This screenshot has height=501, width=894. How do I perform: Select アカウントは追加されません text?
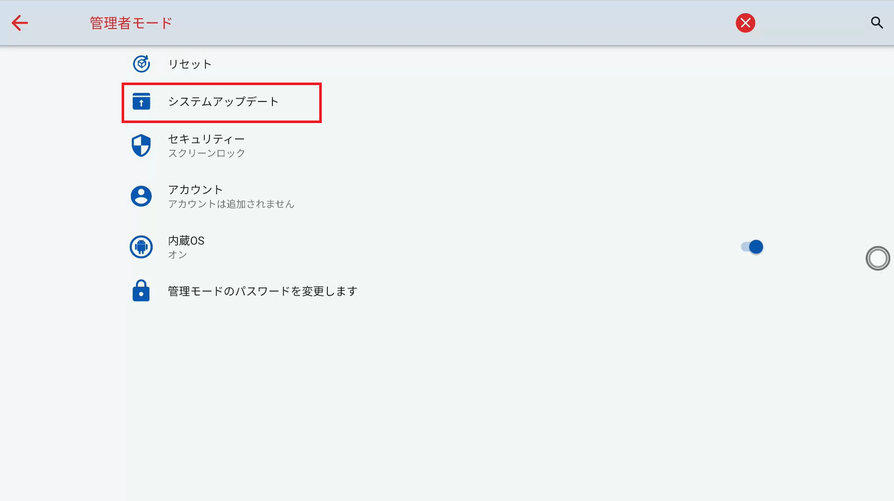click(231, 204)
